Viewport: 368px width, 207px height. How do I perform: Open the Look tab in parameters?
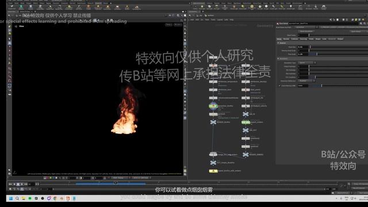(324, 39)
